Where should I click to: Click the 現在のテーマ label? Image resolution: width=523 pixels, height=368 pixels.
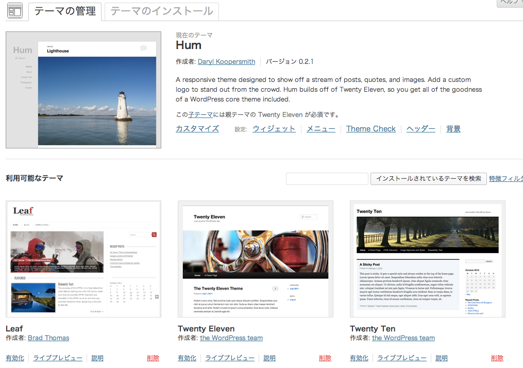(x=194, y=35)
